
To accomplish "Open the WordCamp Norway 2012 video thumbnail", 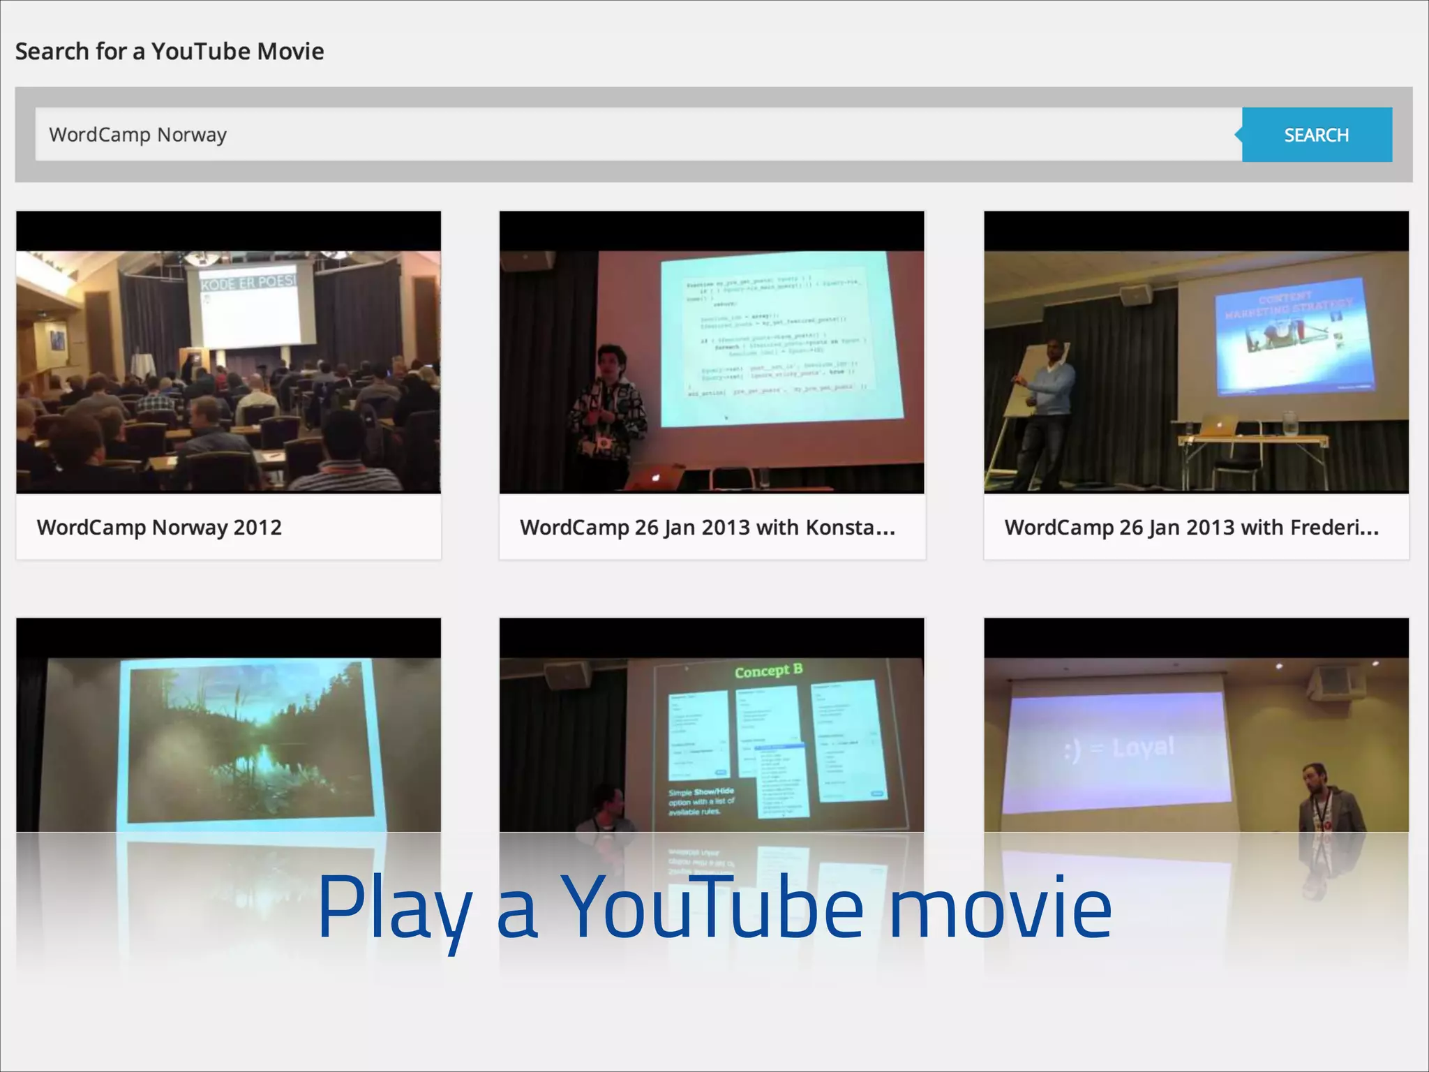I will (x=228, y=352).
